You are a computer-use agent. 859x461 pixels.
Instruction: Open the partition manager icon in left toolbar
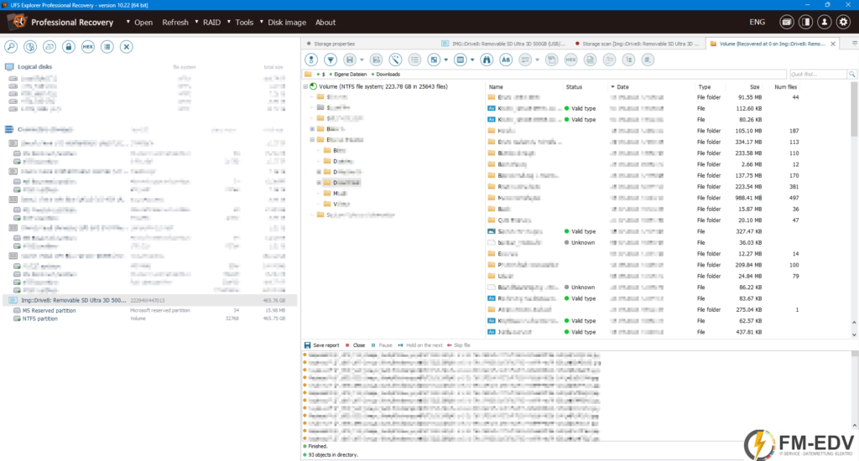(x=30, y=47)
